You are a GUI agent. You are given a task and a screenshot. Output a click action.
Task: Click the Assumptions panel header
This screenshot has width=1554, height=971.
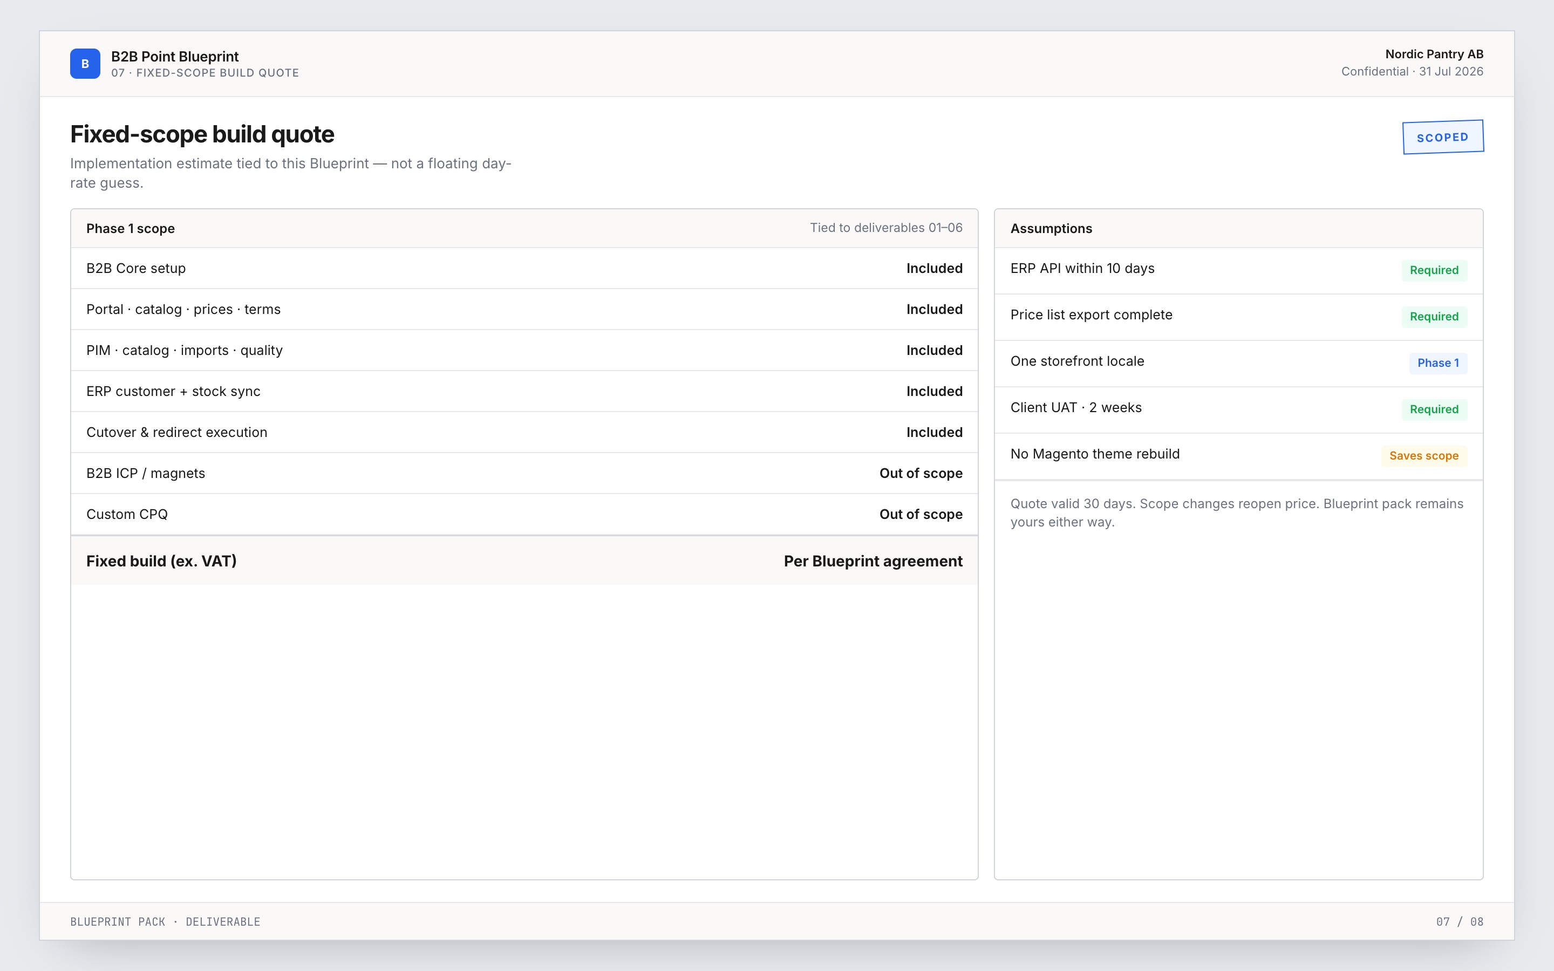coord(1238,229)
